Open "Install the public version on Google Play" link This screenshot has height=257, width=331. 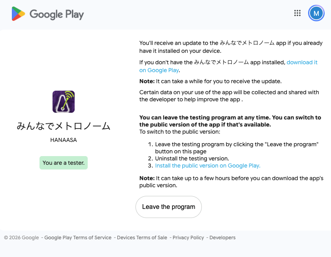(x=208, y=166)
